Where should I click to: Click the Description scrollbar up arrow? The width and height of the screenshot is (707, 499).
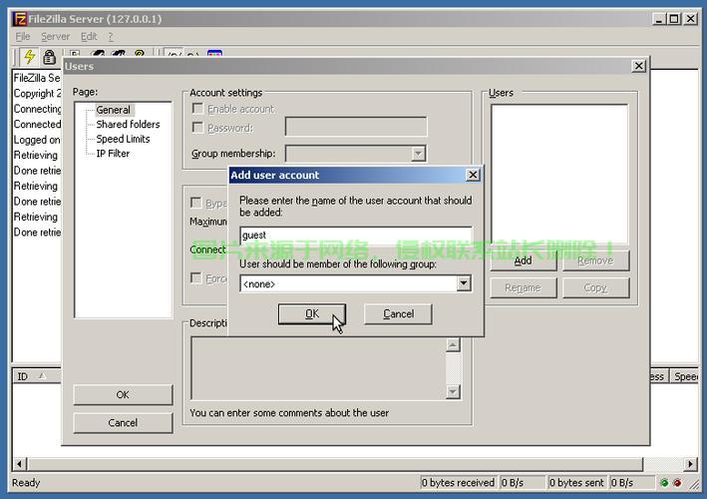453,345
